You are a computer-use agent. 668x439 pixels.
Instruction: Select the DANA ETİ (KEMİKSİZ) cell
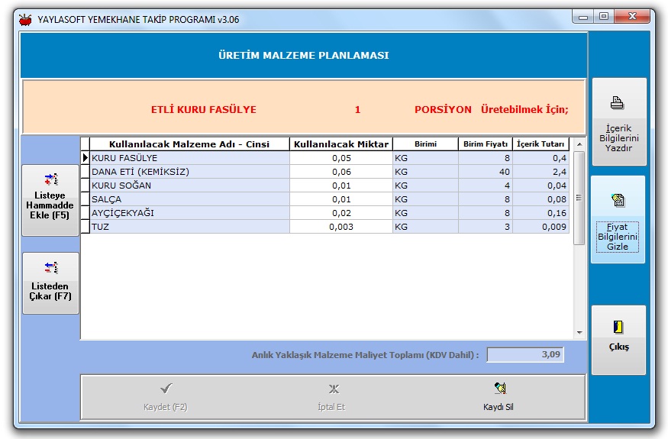(x=189, y=172)
